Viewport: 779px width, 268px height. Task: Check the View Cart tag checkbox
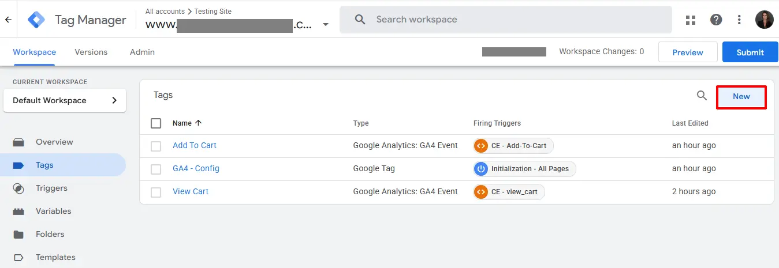[156, 192]
